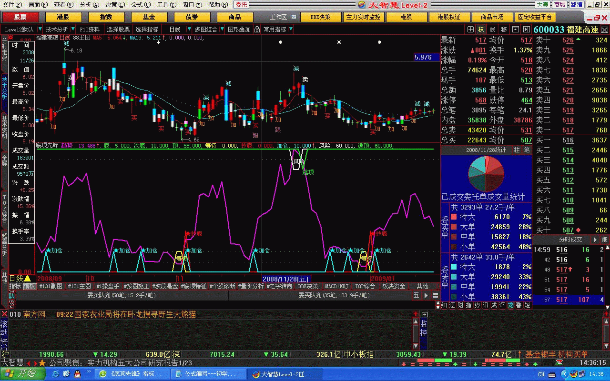
Task: Open the 帮助(H) menu
Action: click(218, 4)
